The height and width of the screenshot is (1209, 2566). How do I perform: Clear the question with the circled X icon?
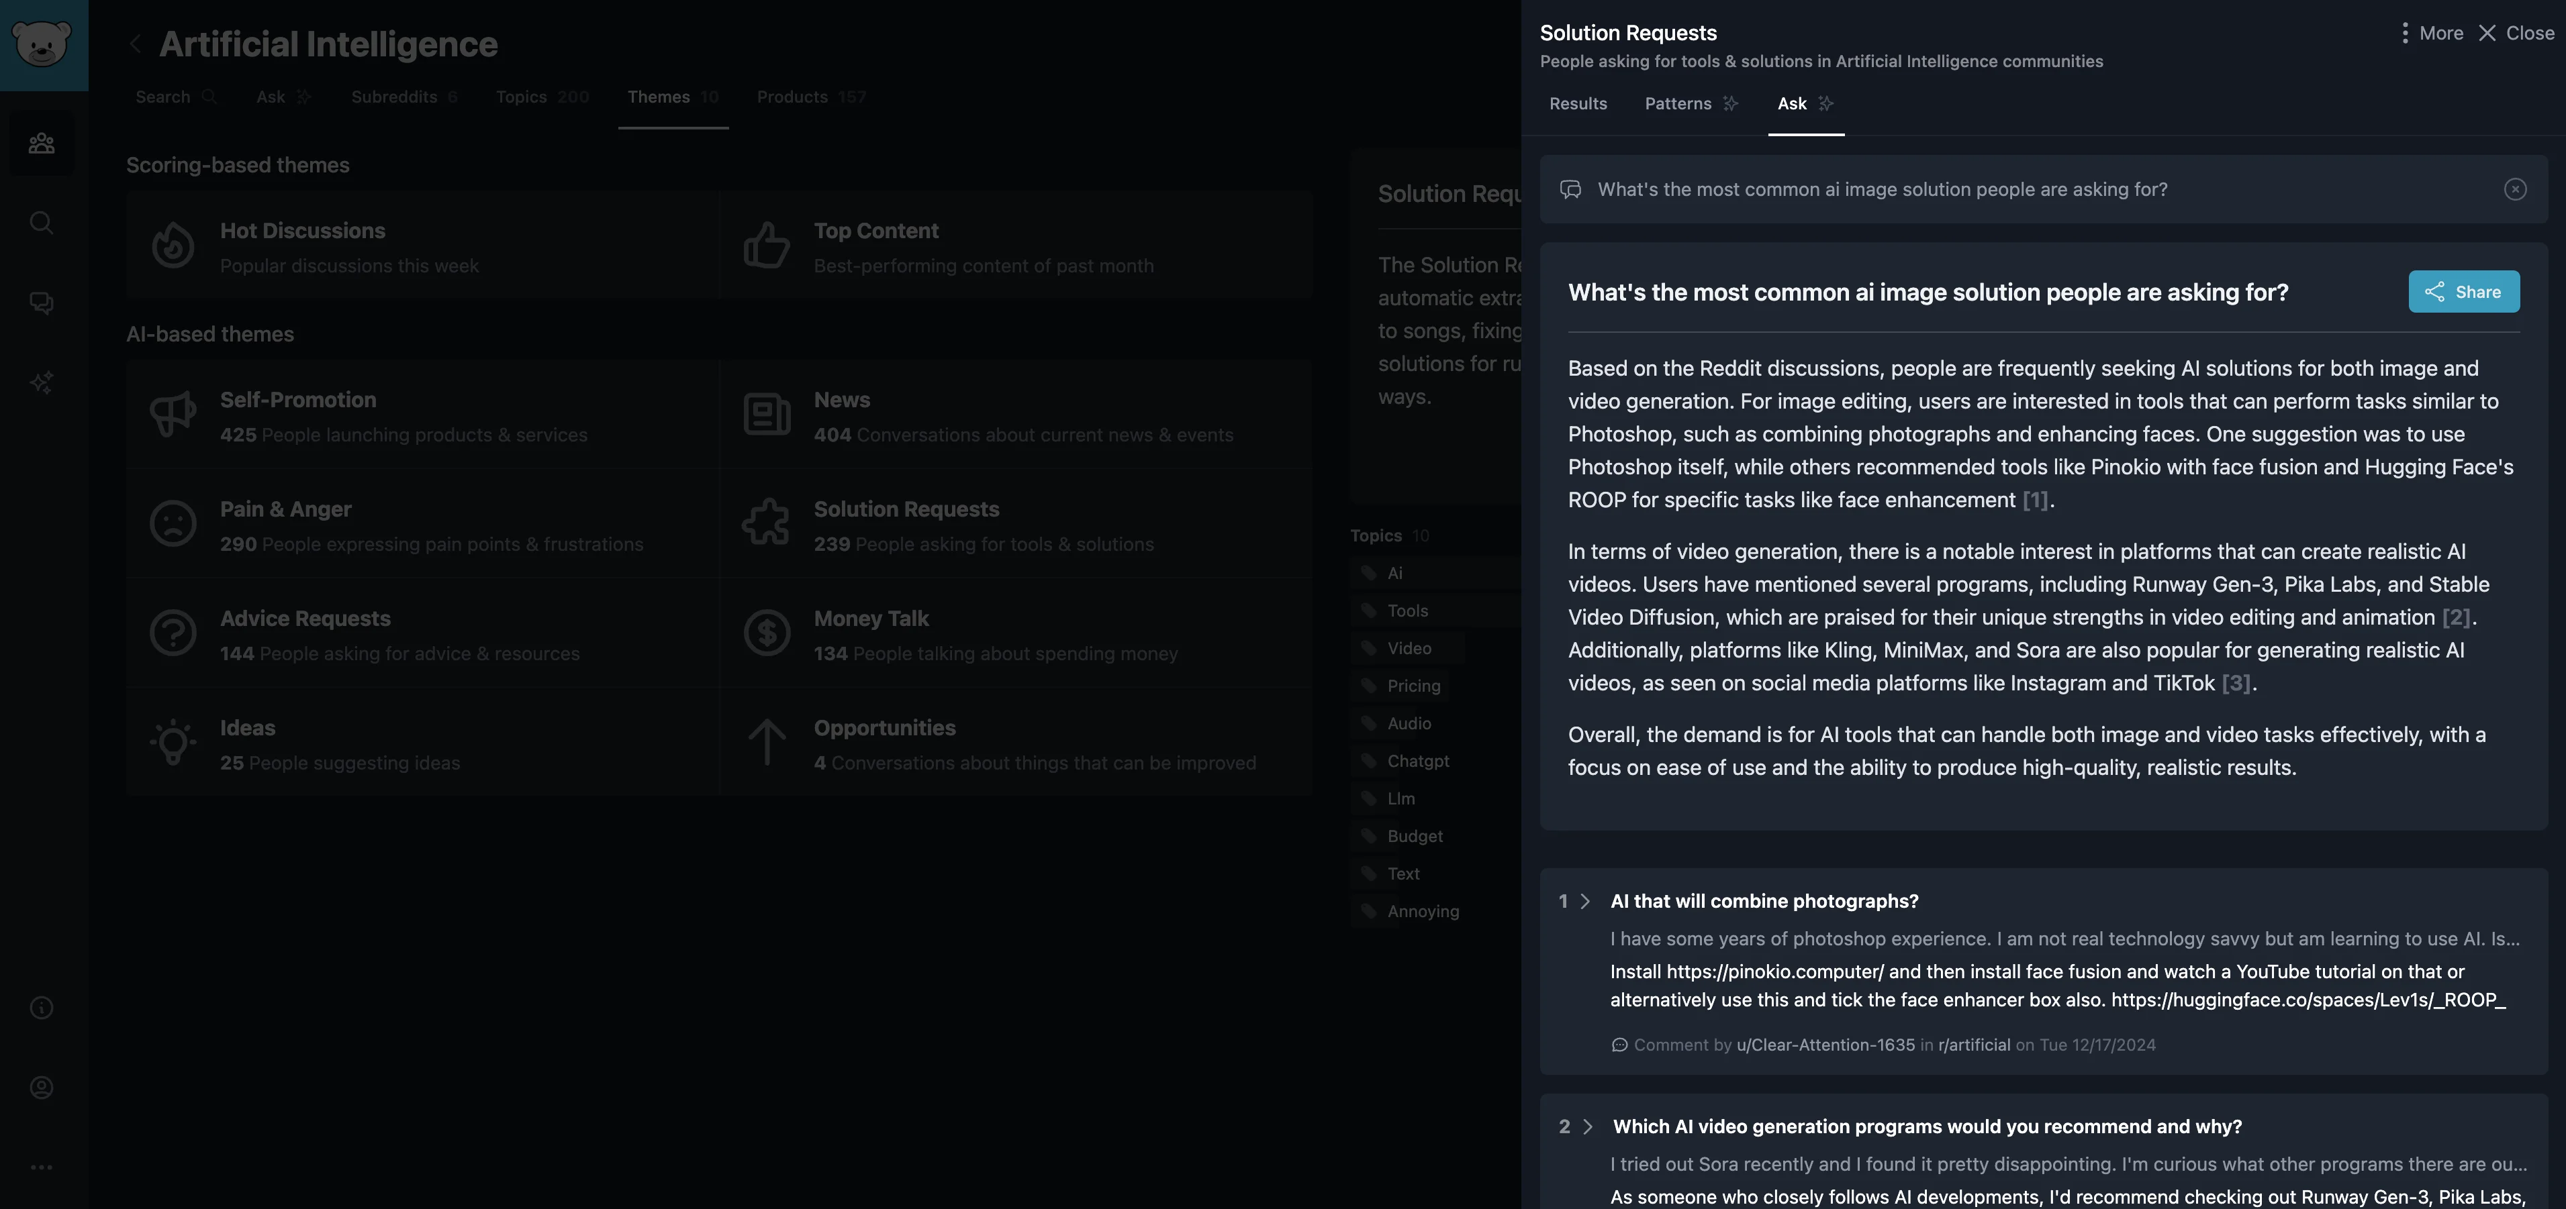click(2514, 189)
